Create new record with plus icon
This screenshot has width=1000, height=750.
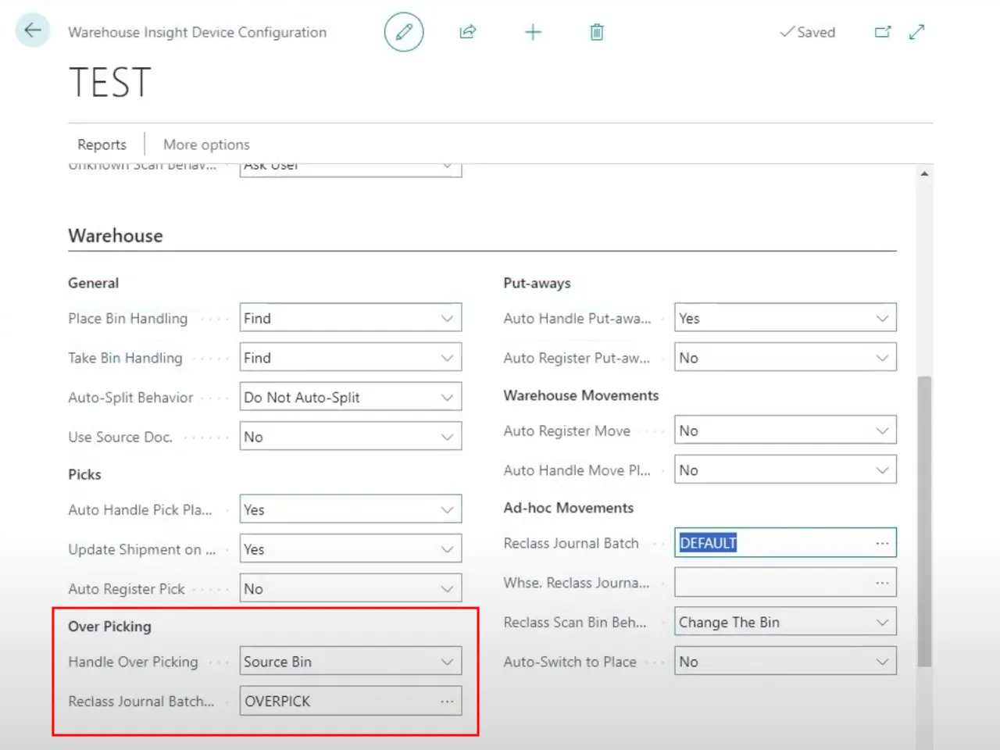coord(533,32)
